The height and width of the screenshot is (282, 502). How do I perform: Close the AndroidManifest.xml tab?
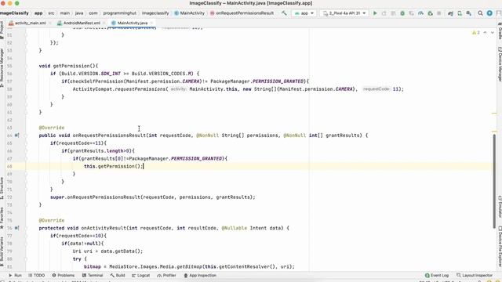pos(104,23)
